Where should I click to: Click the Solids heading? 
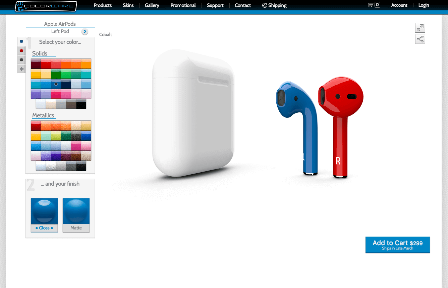(40, 54)
